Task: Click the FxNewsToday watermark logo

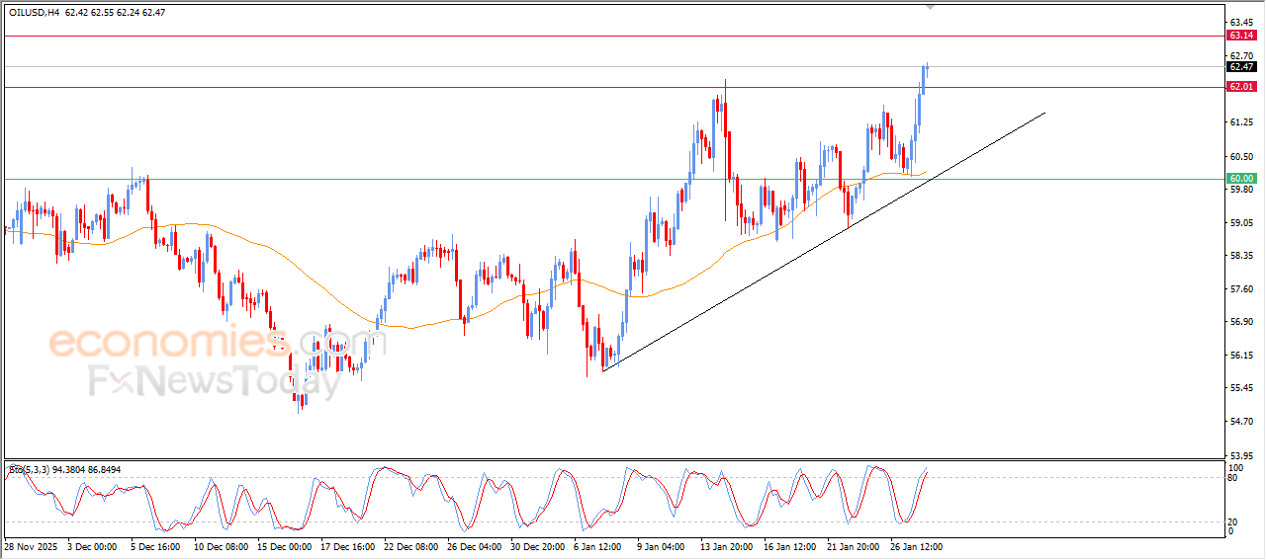Action: 213,381
